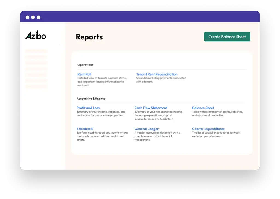Click the Tenant Rent Reconciliation description text
Viewport: 280px width, 199px height.
pyautogui.click(x=161, y=80)
